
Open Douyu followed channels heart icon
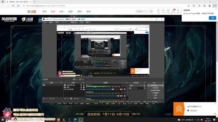[163, 11]
